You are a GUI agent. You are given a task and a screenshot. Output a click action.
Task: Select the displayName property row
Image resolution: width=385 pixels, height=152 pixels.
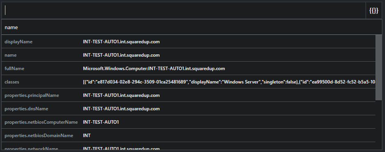188,42
